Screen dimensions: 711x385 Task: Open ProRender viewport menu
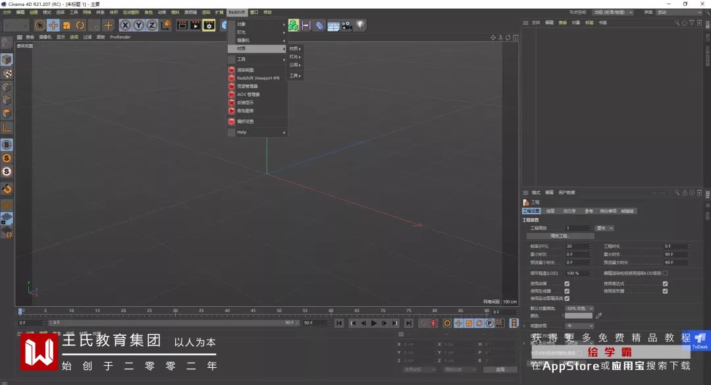coord(120,37)
